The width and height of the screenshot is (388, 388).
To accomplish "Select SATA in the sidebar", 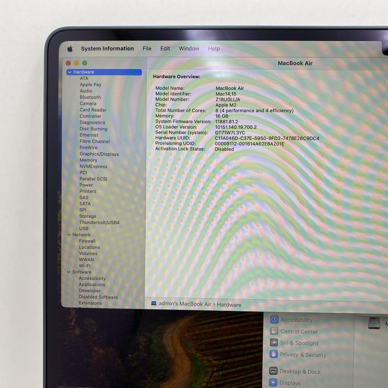I will (x=85, y=204).
